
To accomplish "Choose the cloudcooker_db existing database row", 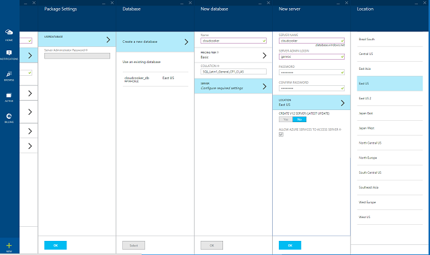I will click(x=155, y=79).
